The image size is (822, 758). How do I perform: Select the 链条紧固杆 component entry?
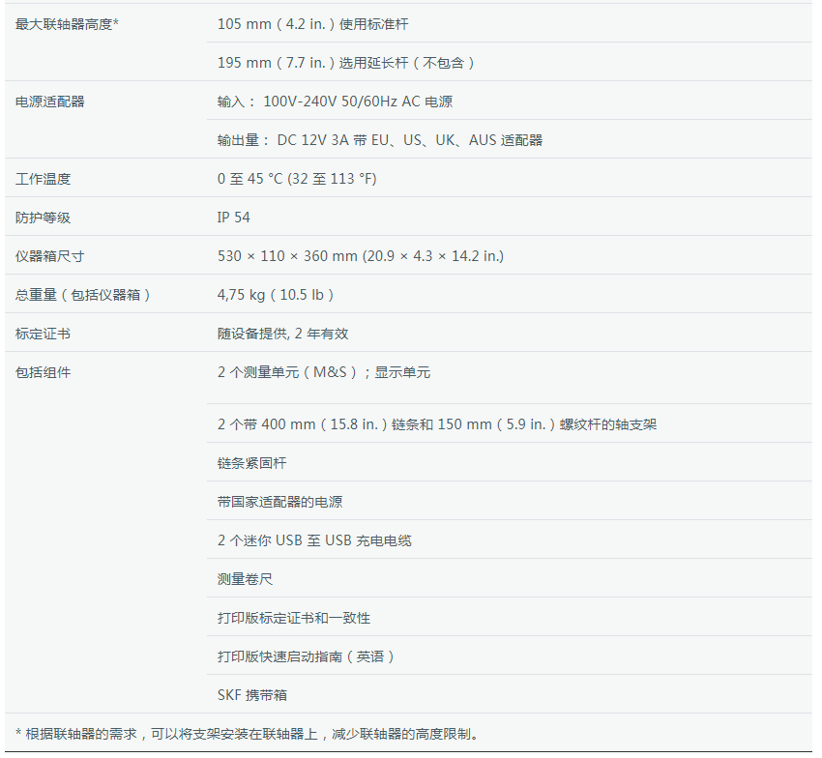click(251, 463)
